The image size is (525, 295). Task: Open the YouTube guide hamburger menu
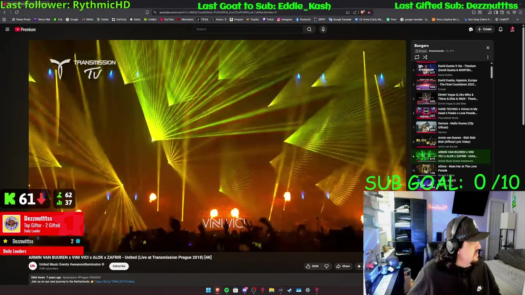click(7, 29)
